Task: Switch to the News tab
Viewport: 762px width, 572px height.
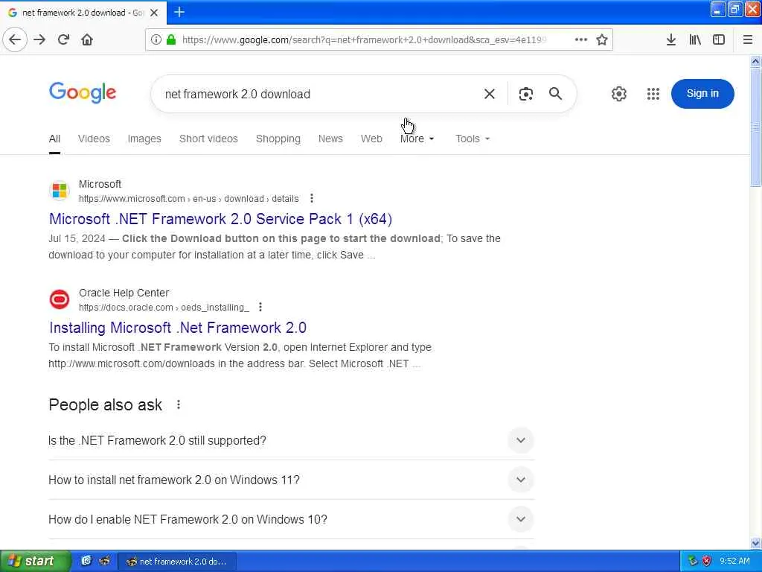Action: pos(330,139)
